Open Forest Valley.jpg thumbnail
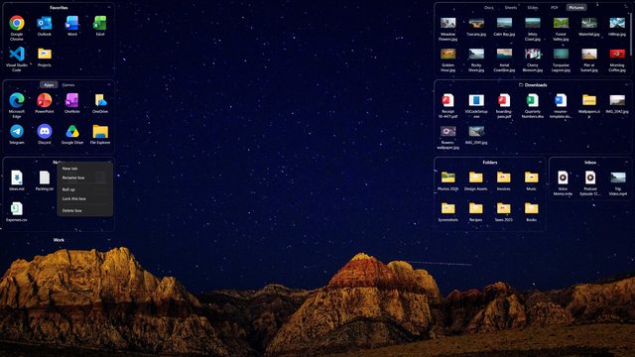The image size is (635, 357). (x=561, y=23)
